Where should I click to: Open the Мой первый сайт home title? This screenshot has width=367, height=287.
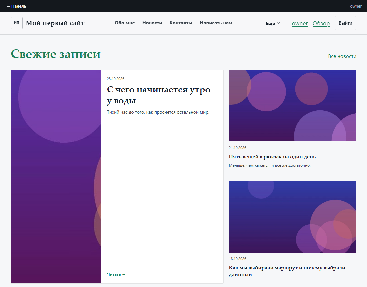(55, 23)
